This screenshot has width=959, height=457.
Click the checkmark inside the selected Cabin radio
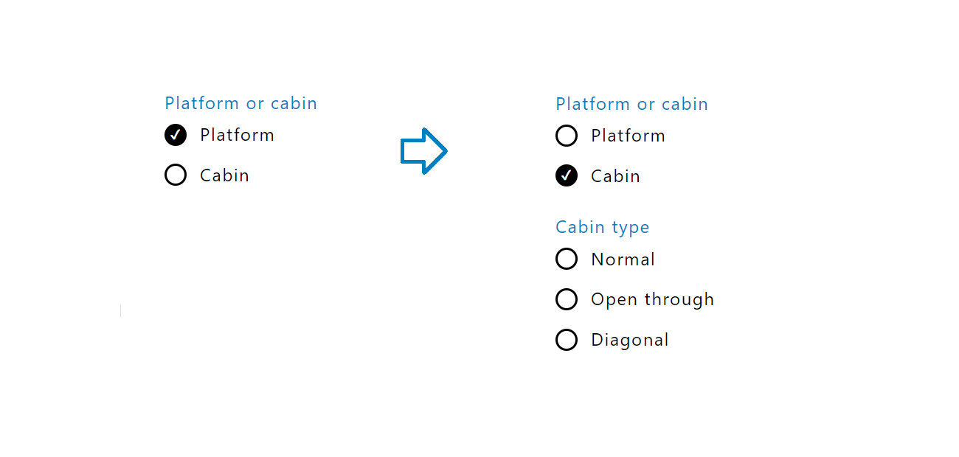point(567,176)
